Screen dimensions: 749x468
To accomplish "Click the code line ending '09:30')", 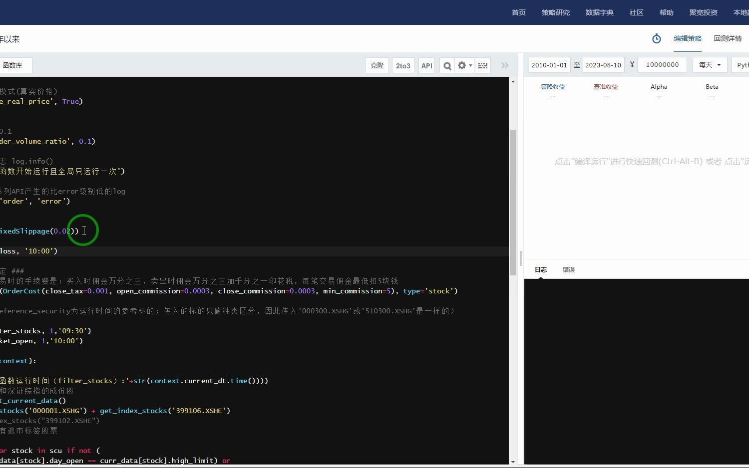I will pos(45,331).
